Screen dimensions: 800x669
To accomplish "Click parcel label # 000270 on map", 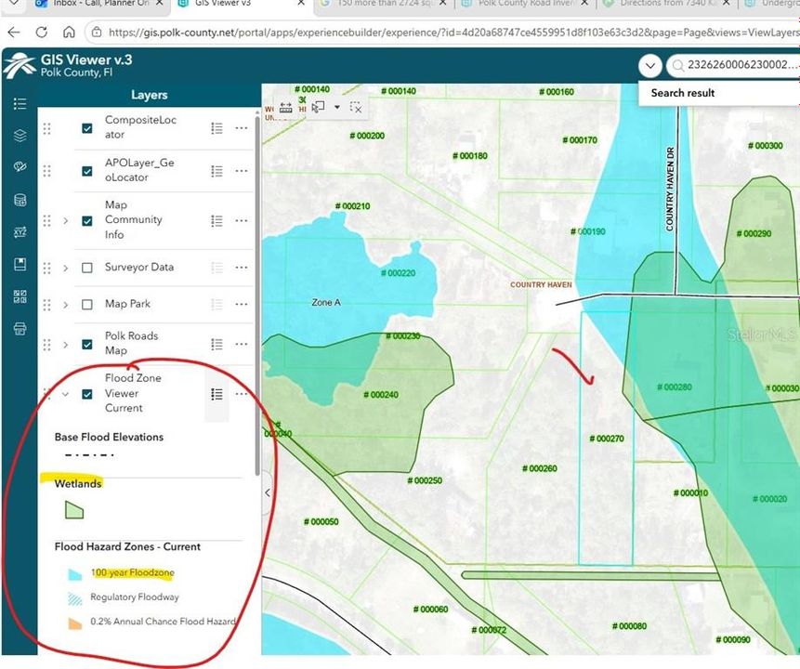I will [x=607, y=439].
